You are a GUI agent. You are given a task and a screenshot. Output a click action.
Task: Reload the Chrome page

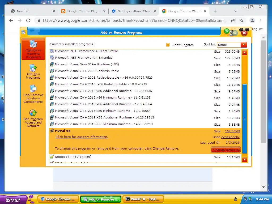28,20
